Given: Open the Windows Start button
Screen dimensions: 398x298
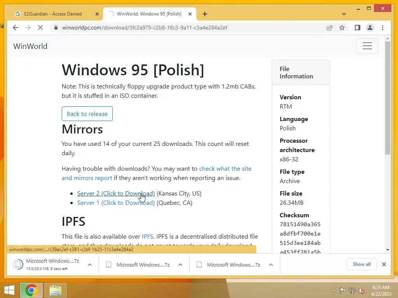Looking at the screenshot, I should (x=9, y=290).
